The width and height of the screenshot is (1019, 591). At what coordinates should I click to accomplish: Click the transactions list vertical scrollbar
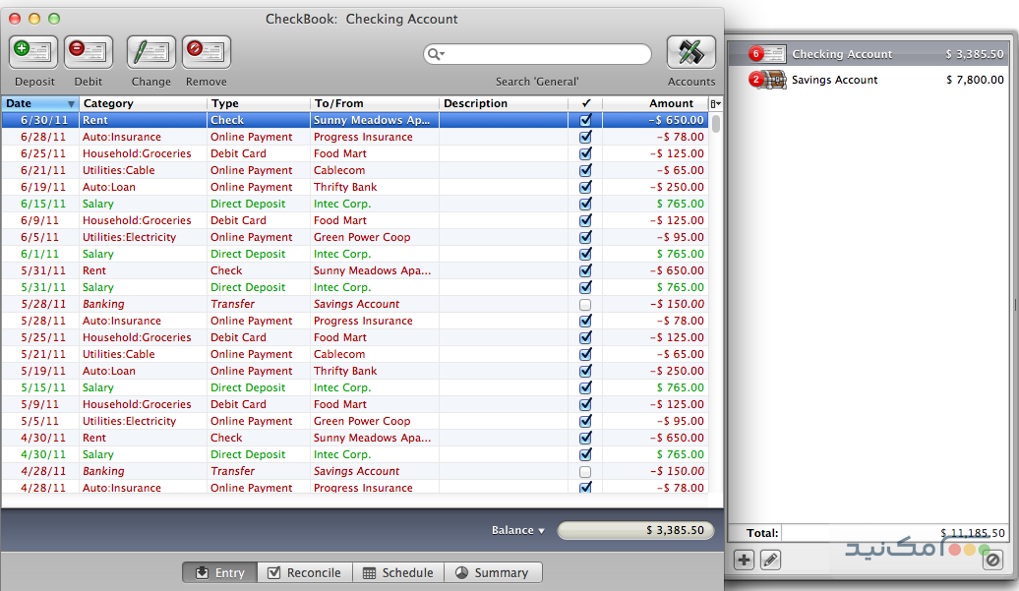(x=716, y=295)
